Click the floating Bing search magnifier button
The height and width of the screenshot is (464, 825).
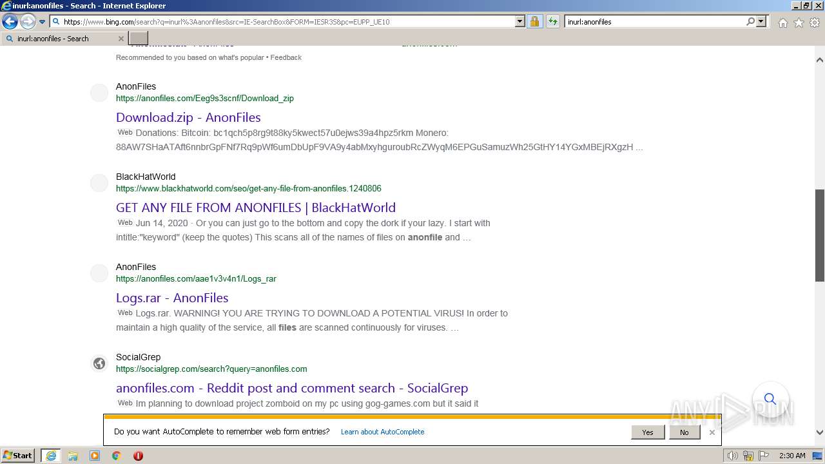(770, 399)
